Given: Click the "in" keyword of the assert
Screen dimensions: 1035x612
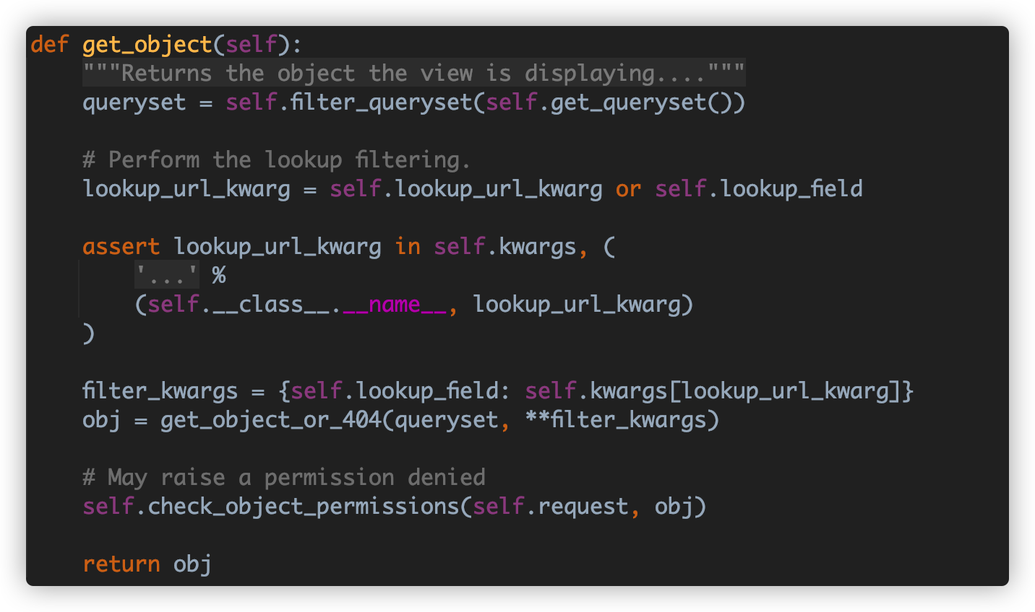Looking at the screenshot, I should tap(408, 246).
